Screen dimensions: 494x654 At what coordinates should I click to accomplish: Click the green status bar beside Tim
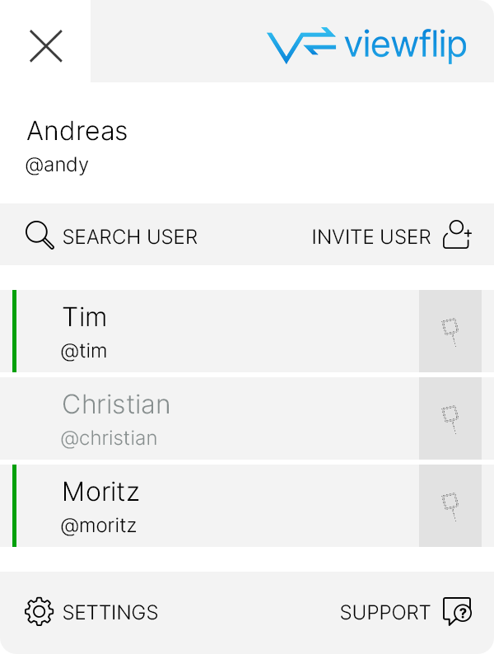coord(14,331)
